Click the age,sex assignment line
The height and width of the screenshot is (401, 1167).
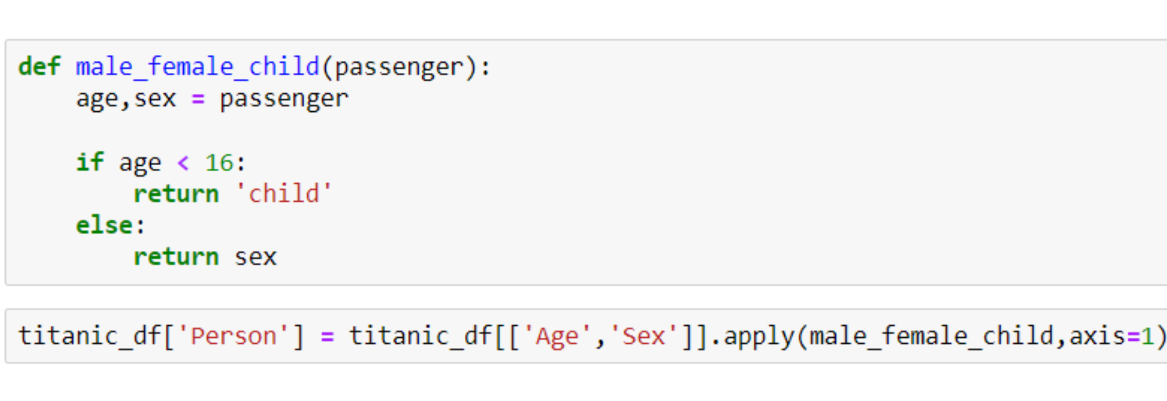(212, 99)
